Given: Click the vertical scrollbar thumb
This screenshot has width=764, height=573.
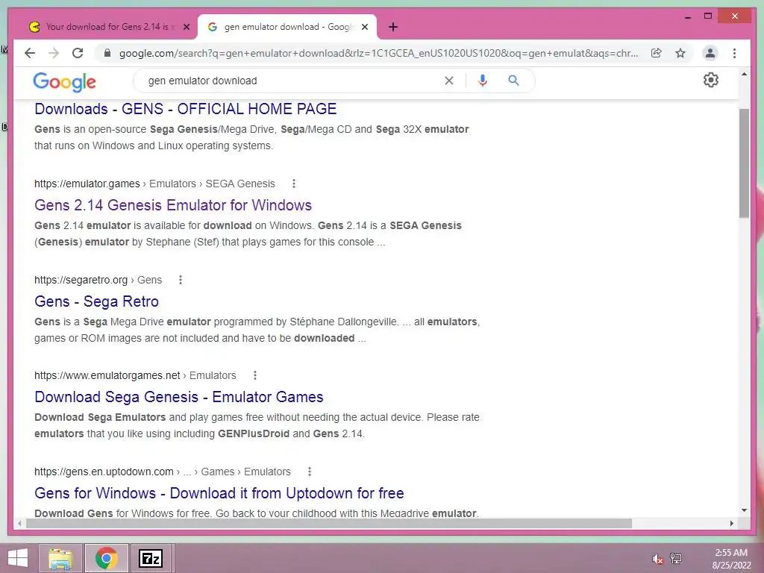Looking at the screenshot, I should (744, 163).
